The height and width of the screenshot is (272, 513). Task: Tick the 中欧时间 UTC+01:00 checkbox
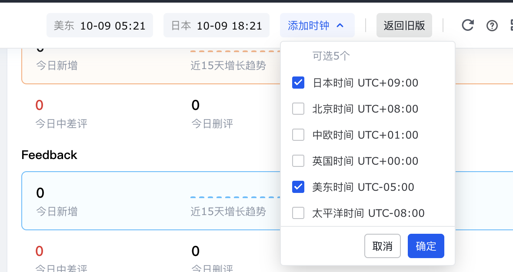tap(298, 135)
